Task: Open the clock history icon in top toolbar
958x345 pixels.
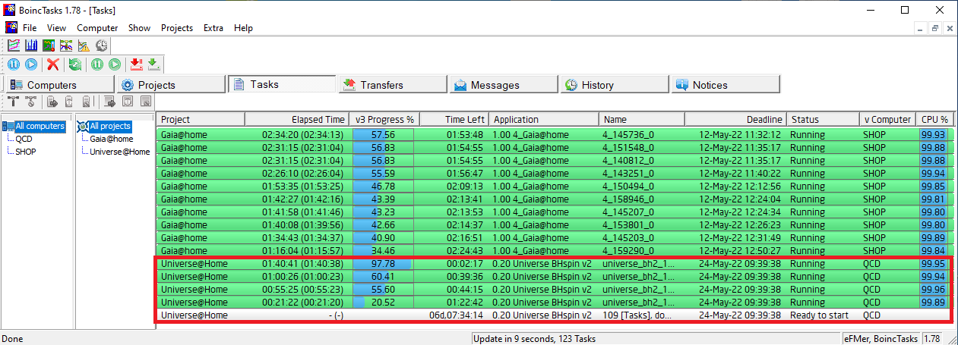Action: [x=101, y=46]
